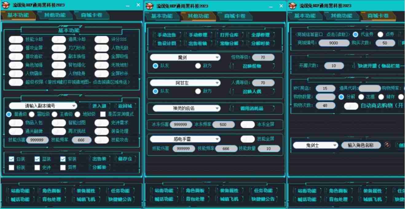Click the 商城编号 input field showing 9000
405x209 pixels.
(x=333, y=43)
